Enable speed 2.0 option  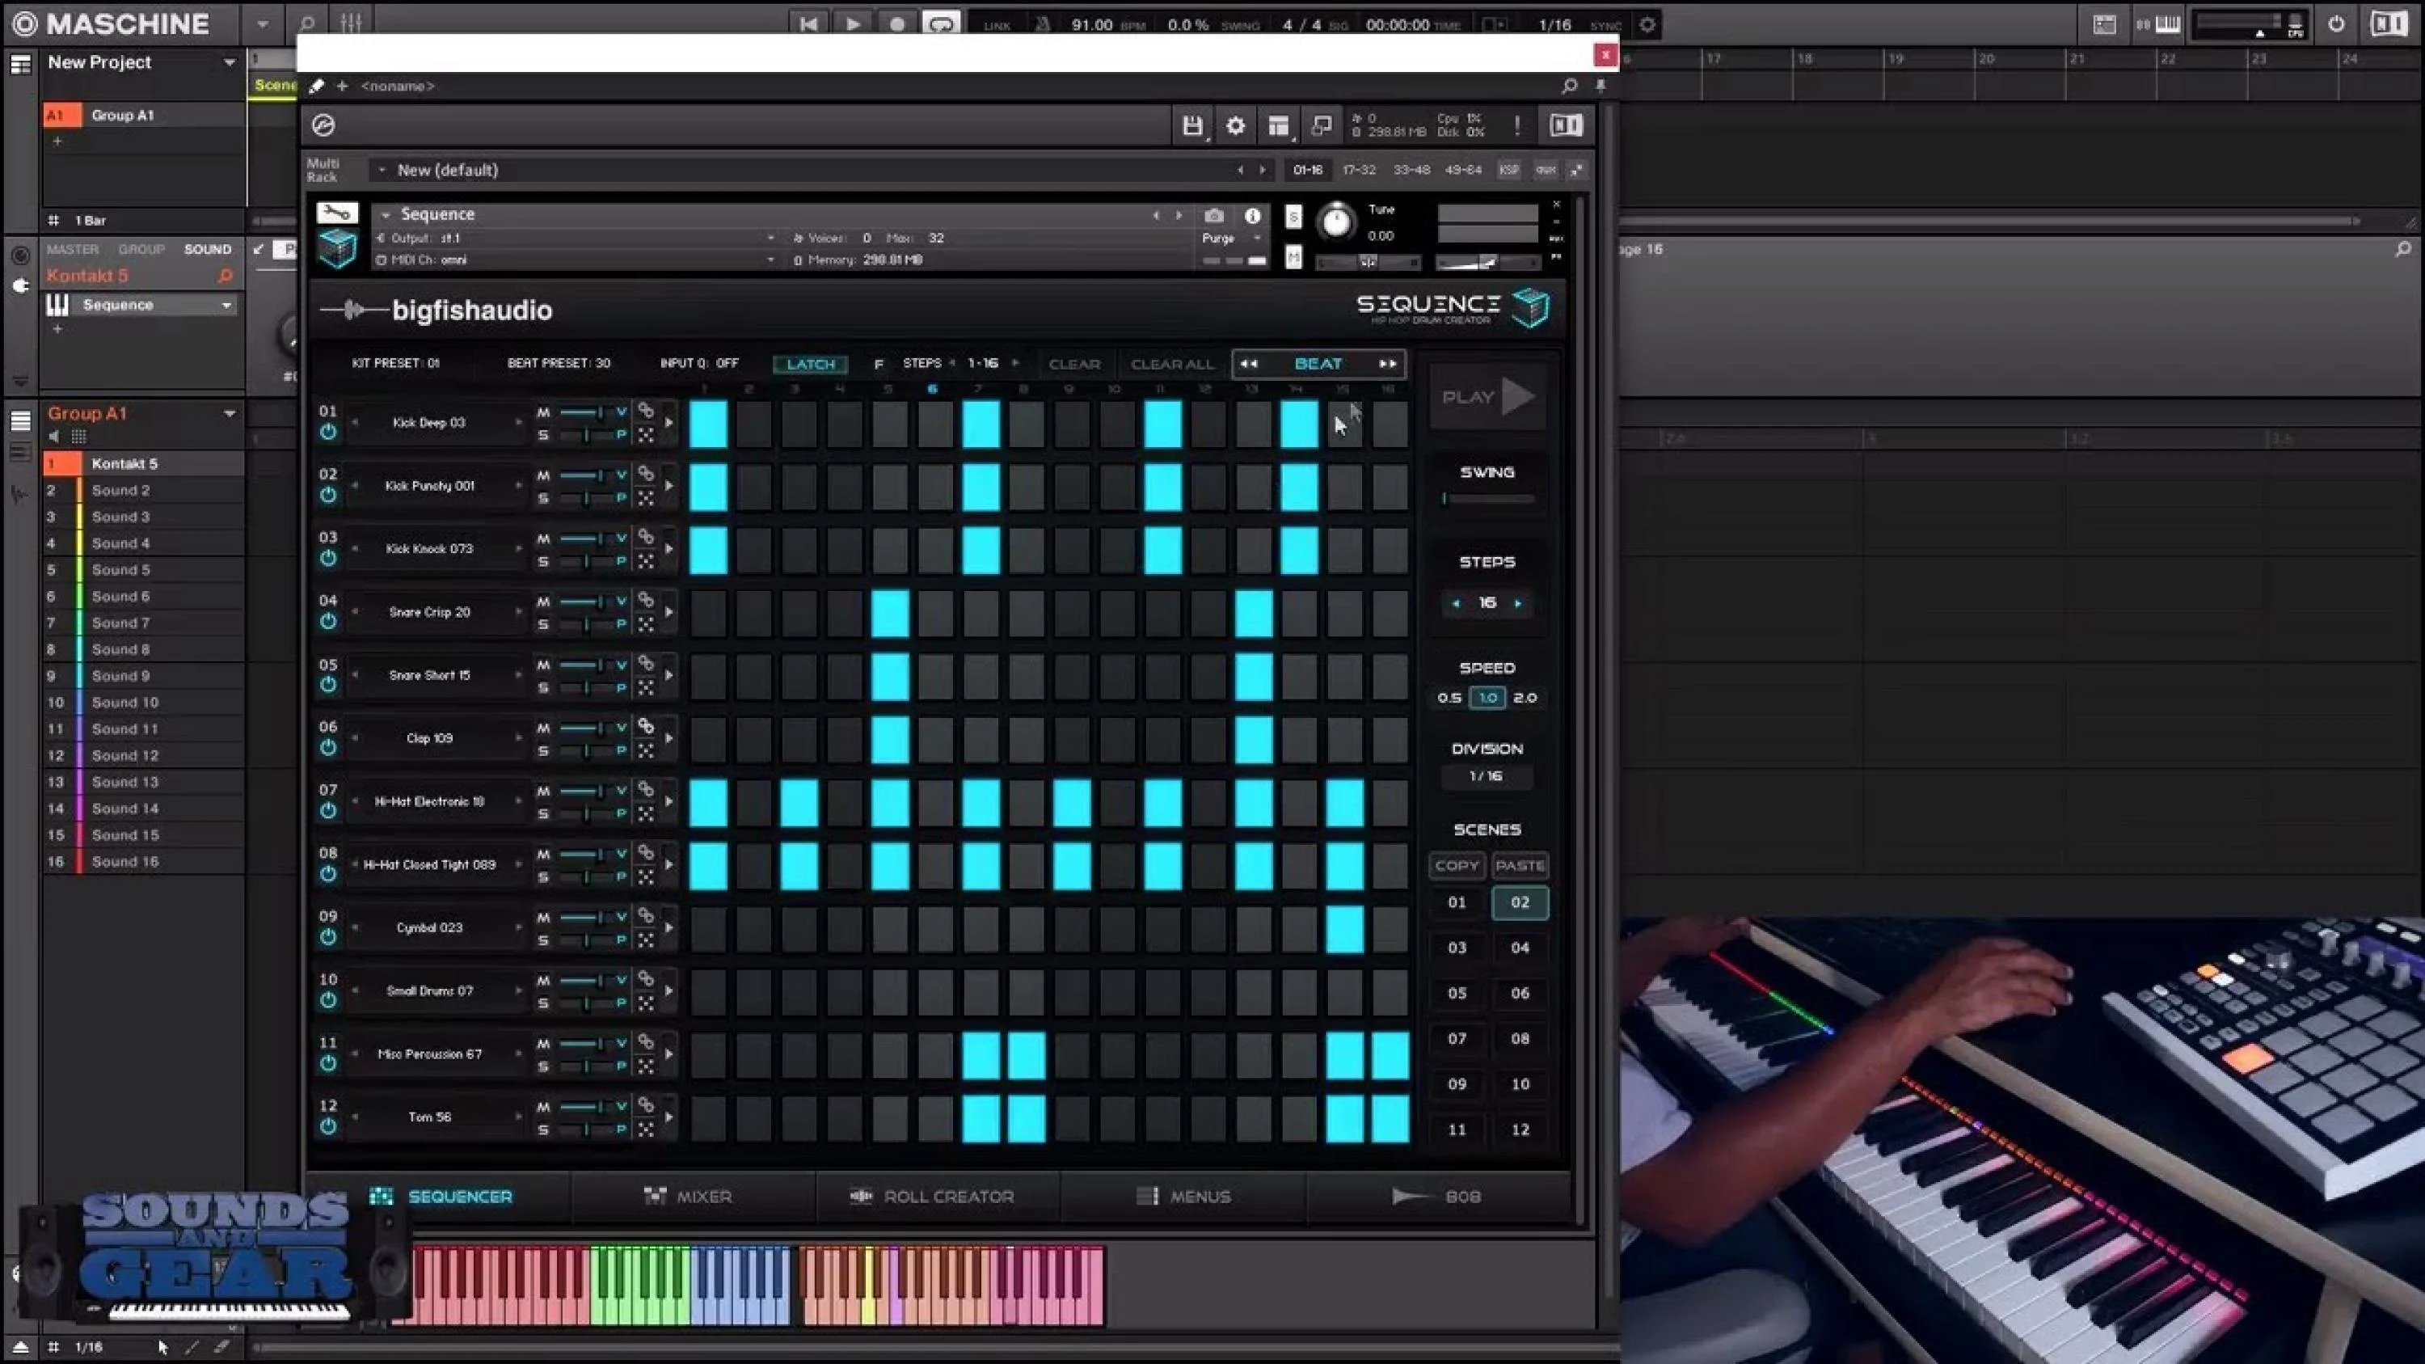[1525, 698]
